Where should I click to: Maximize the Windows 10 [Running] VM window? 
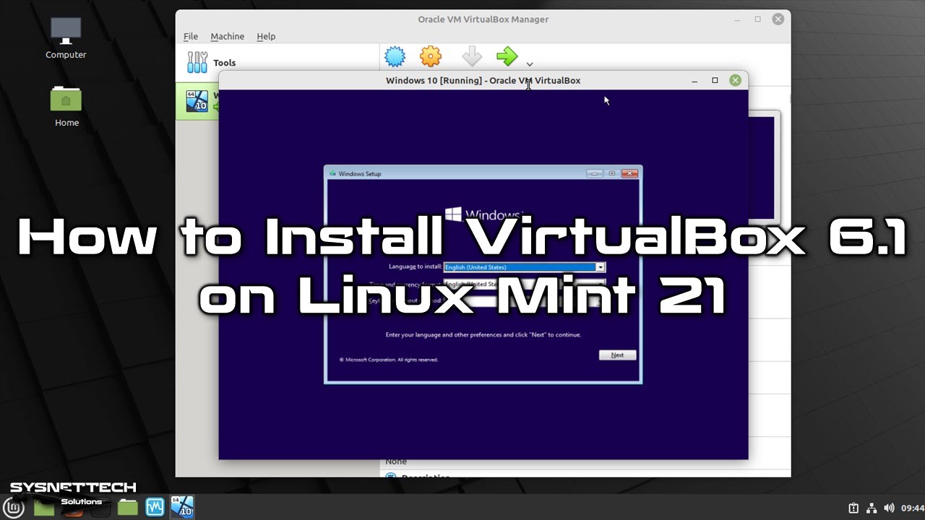(715, 80)
